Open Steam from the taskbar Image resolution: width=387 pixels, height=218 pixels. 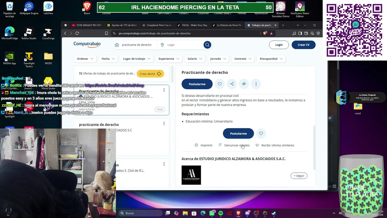[x=274, y=213]
